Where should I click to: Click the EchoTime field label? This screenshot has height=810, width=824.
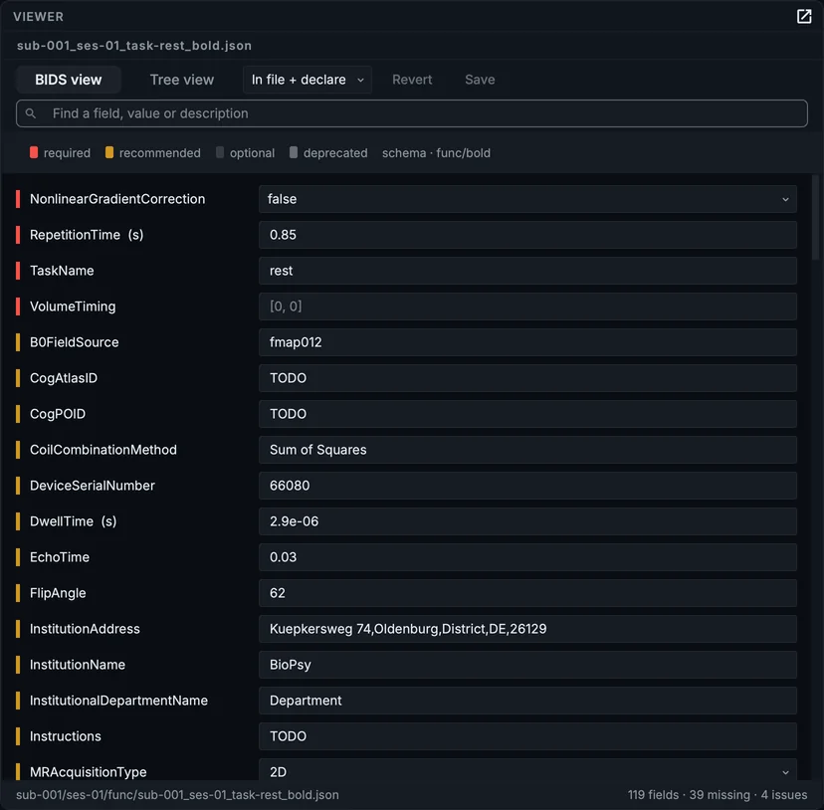60,556
